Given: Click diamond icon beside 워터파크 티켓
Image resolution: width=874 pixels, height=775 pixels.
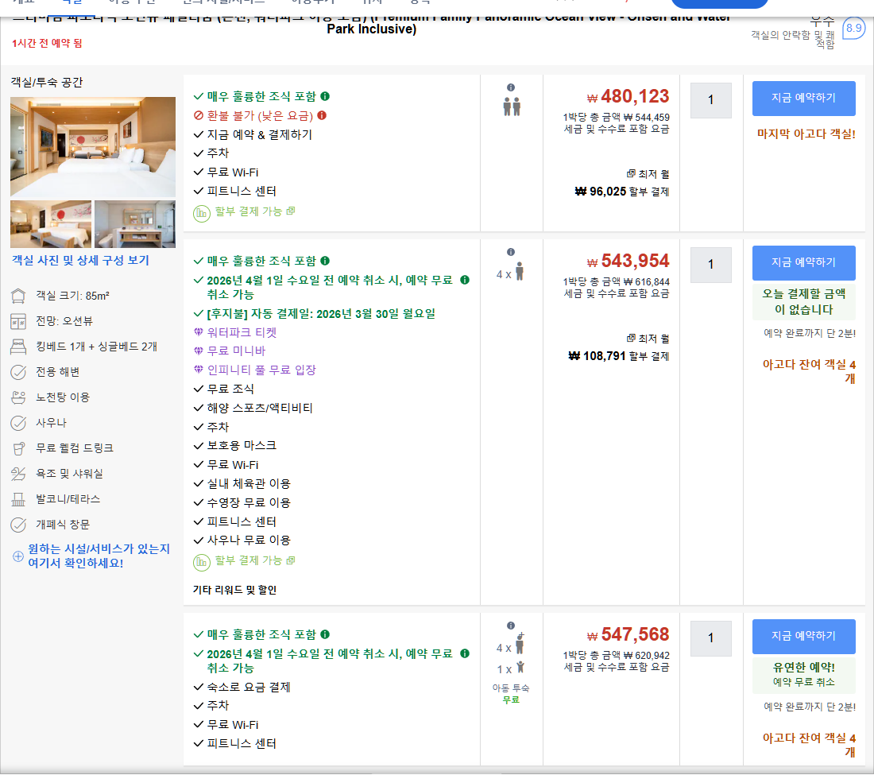Looking at the screenshot, I should pos(198,332).
